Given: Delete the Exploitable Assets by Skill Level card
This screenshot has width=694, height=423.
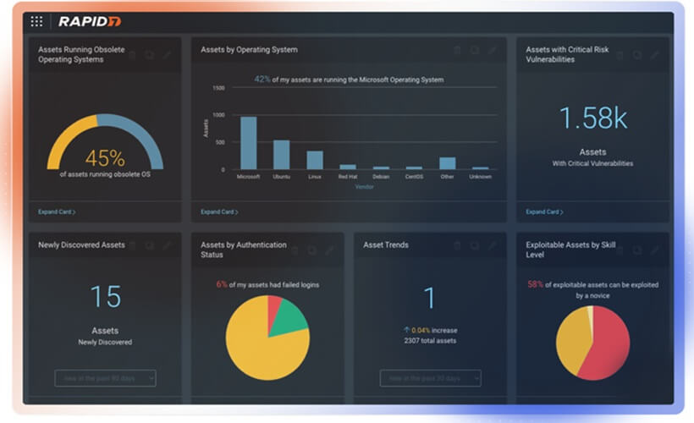Looking at the screenshot, I should tap(620, 251).
